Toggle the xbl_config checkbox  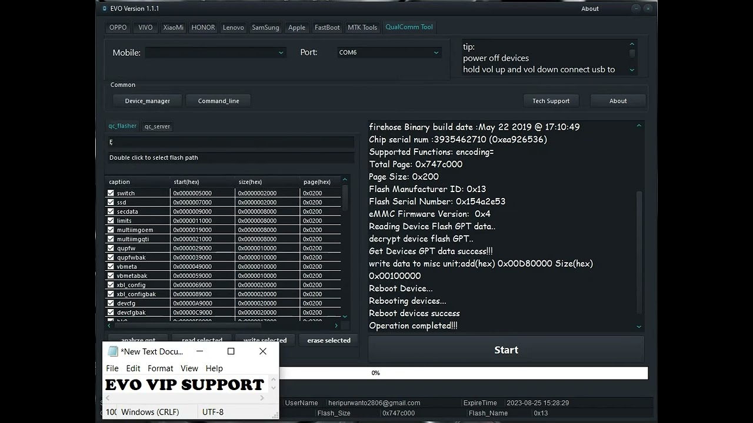point(111,285)
